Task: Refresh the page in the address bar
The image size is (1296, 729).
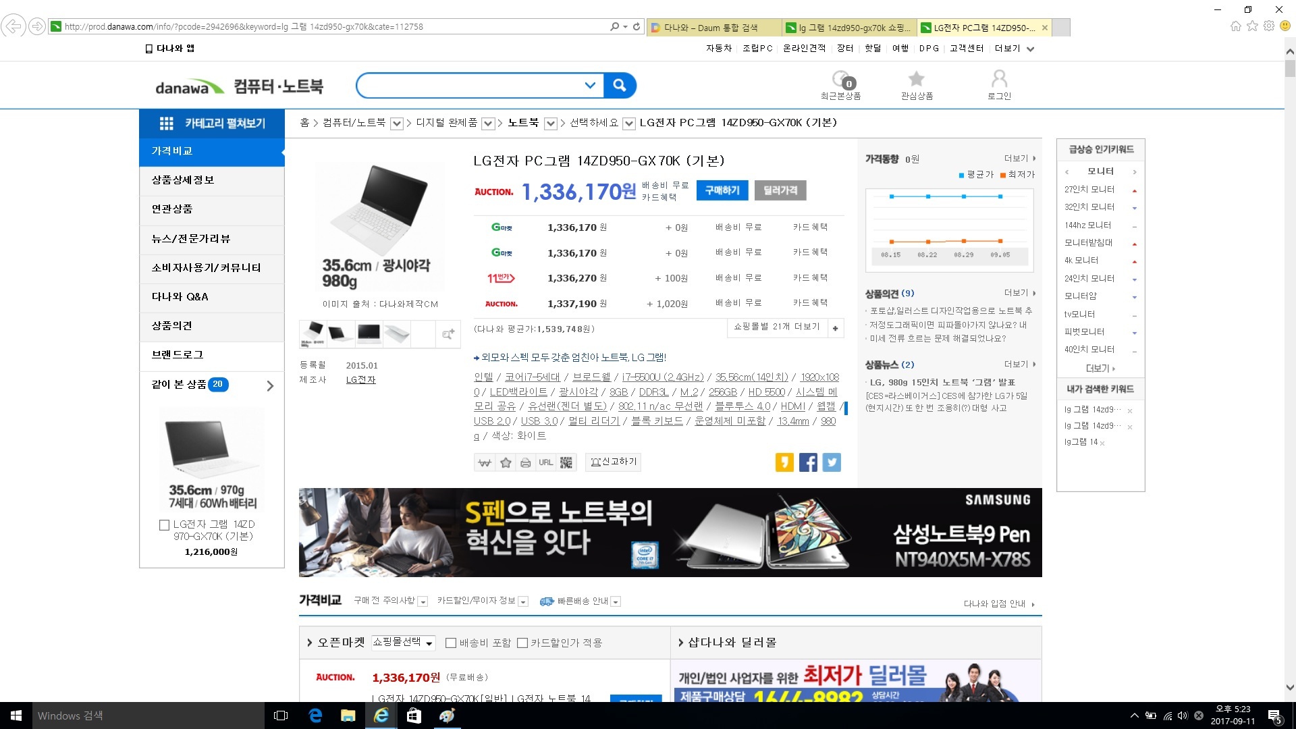Action: (637, 26)
